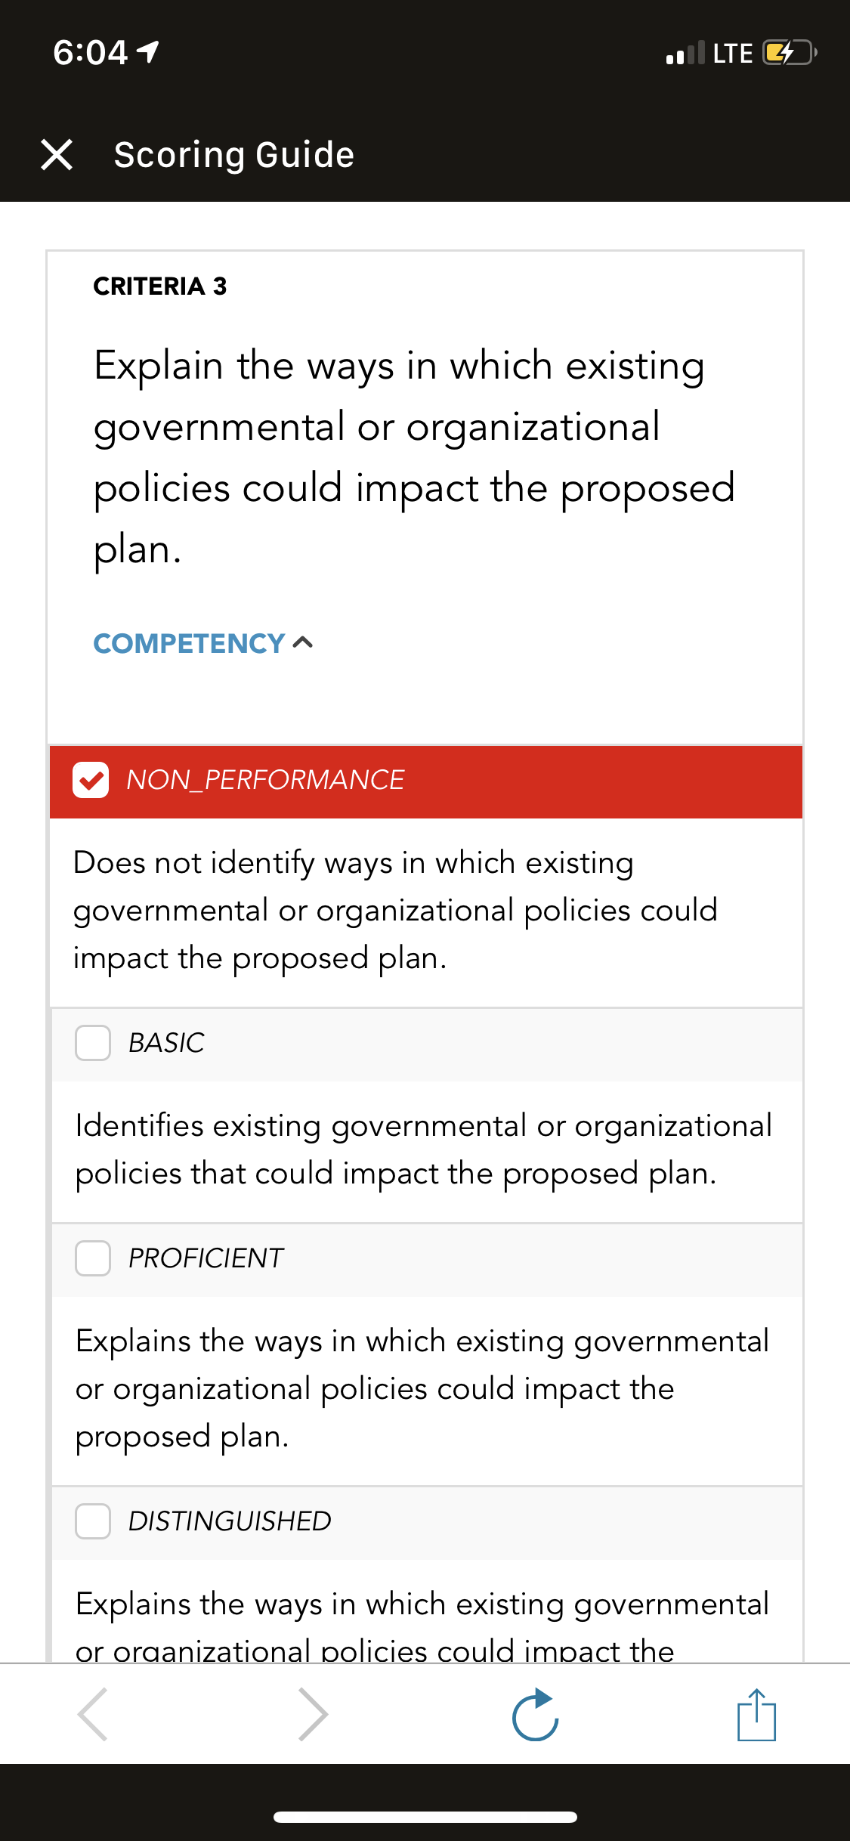
Task: Select the red NON_PERFORMANCE header bar
Action: pyautogui.click(x=426, y=781)
